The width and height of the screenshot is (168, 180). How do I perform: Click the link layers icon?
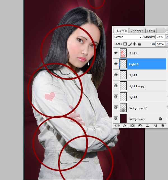coord(117,126)
